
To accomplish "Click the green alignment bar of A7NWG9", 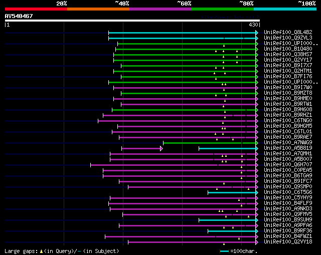I will (x=210, y=143).
